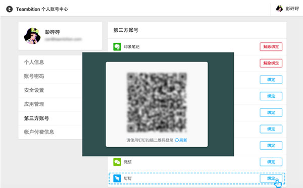Click the 刷新 link under QR code

183,140
